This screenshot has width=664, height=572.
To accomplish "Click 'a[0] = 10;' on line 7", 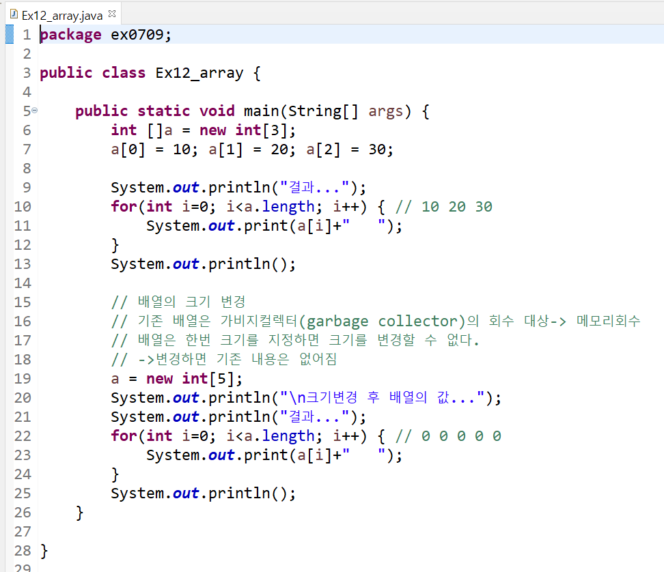I will pyautogui.click(x=154, y=149).
